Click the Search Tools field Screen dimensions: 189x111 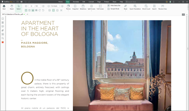133,2
